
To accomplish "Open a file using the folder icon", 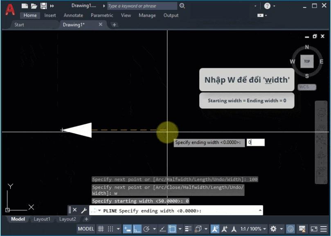I will click(34, 6).
